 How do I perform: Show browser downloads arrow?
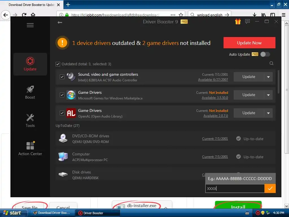255,15
